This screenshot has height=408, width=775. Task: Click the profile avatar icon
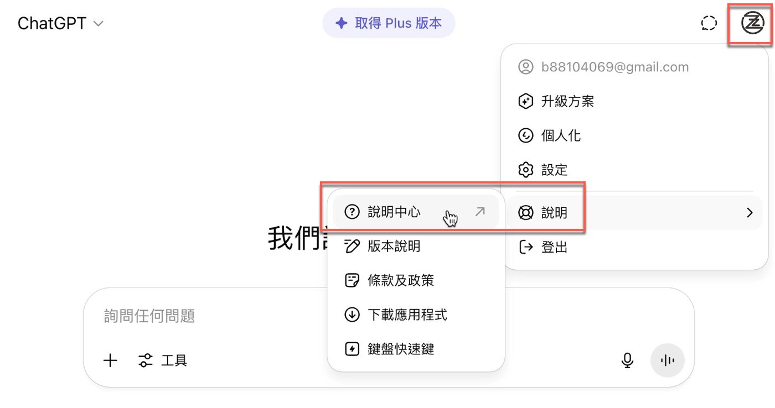click(752, 23)
